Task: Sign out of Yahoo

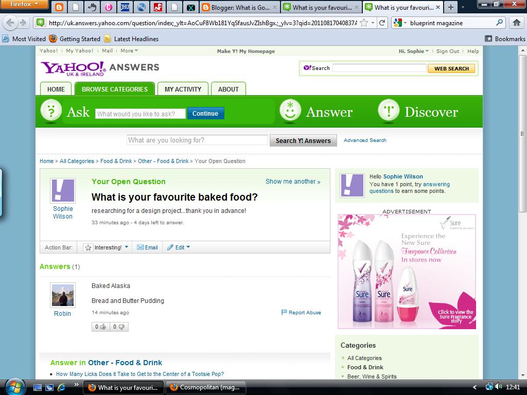Action: pos(447,51)
